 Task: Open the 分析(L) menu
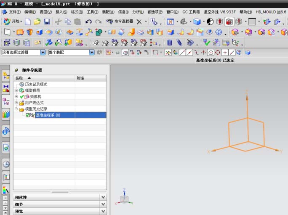[x=138, y=12]
